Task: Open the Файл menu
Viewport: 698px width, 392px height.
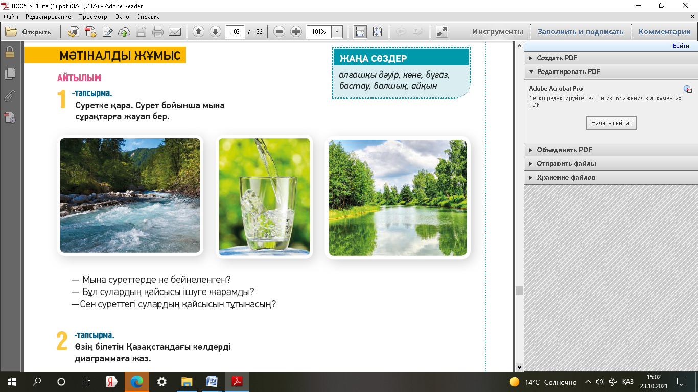Action: (x=11, y=17)
